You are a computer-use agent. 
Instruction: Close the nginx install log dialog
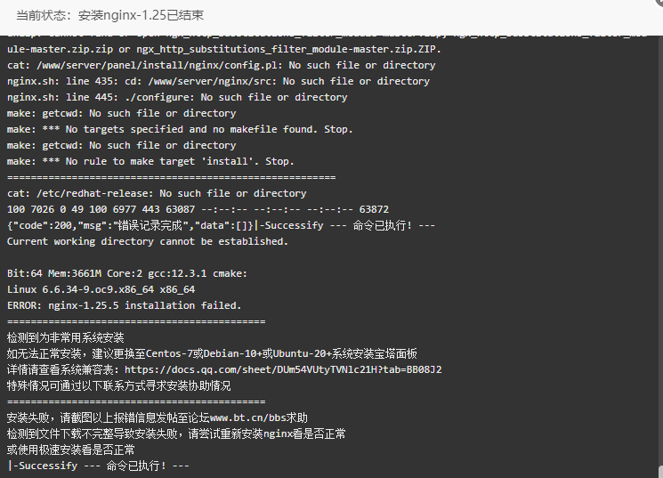(659, 3)
